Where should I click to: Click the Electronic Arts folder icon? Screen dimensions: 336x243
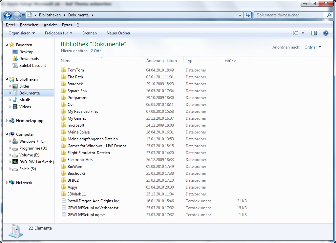63,159
